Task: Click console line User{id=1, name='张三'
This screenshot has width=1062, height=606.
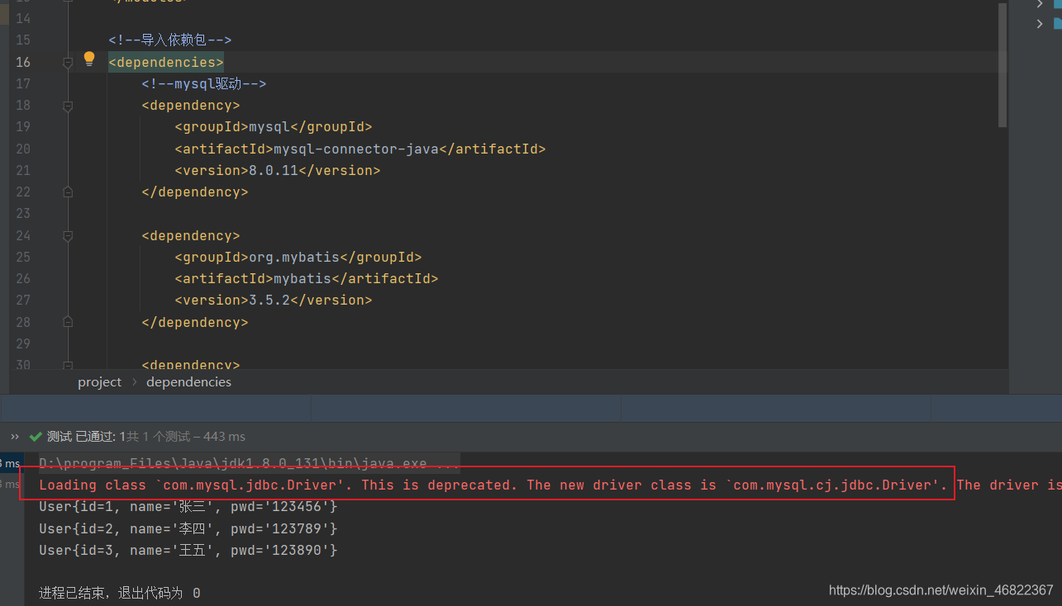Action: click(188, 506)
